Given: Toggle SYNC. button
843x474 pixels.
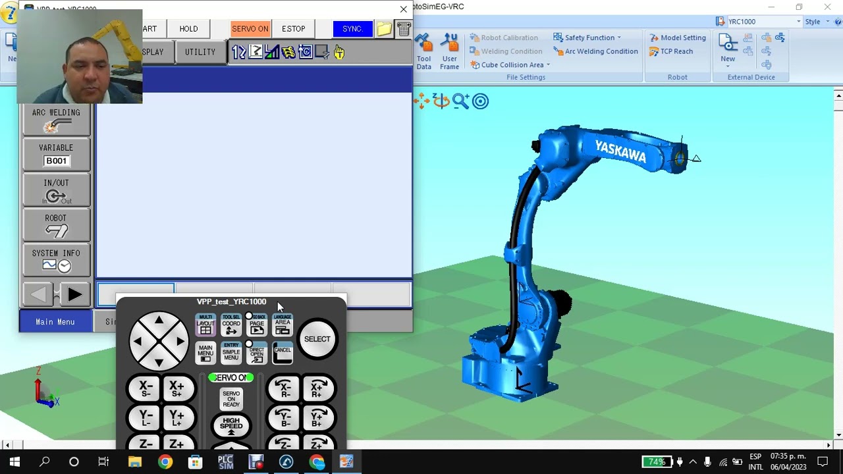Looking at the screenshot, I should tap(352, 29).
